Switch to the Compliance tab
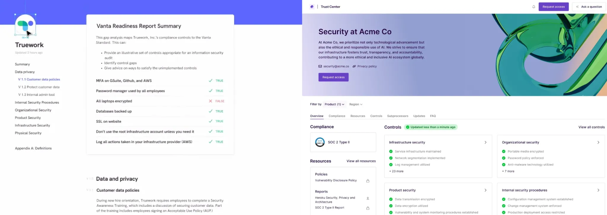Viewport: 607px width, 215px height. click(337, 116)
